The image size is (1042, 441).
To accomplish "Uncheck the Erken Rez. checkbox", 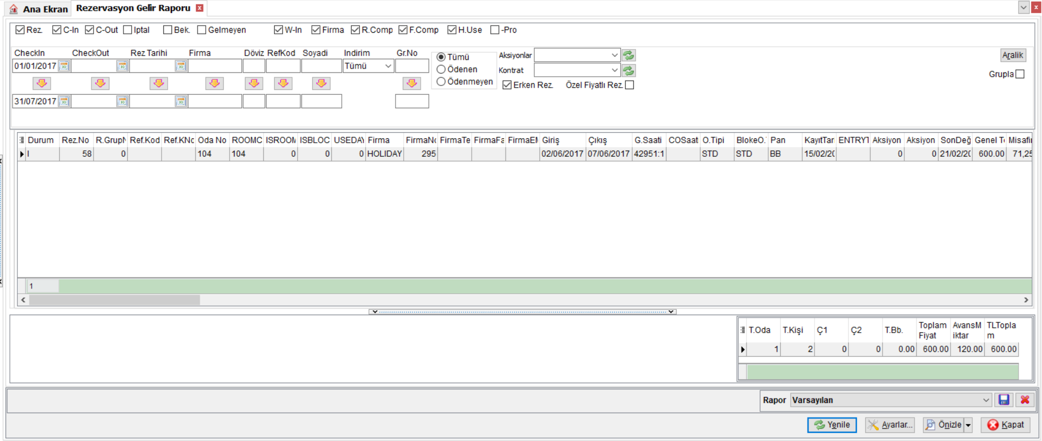I will click(x=507, y=85).
